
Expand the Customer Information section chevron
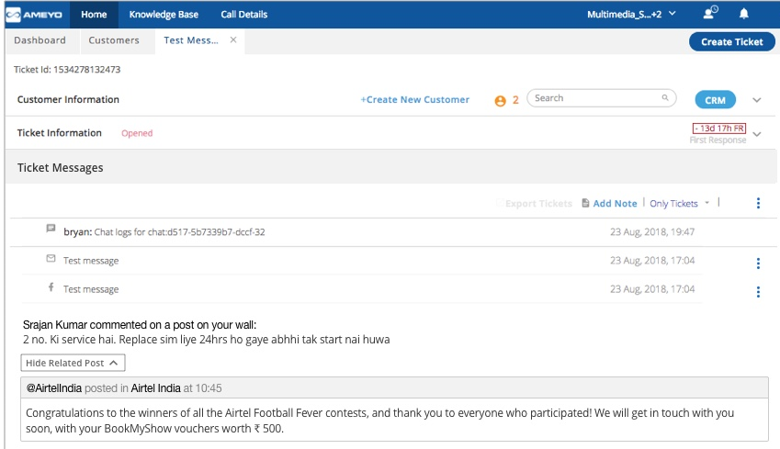pyautogui.click(x=757, y=100)
